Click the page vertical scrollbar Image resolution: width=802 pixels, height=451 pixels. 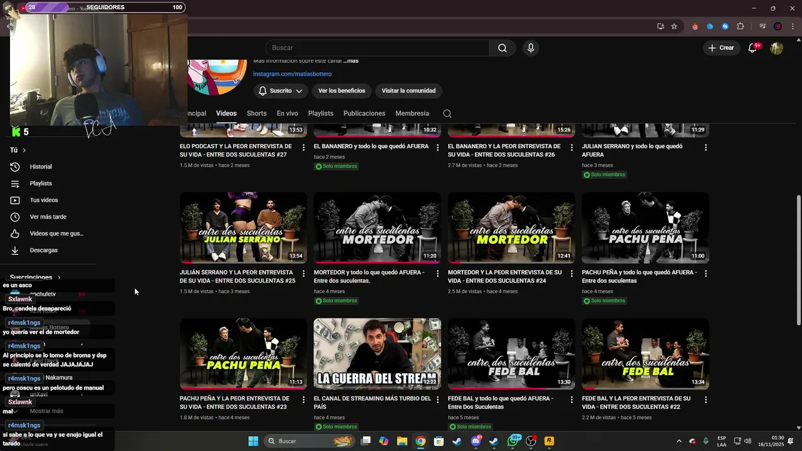tap(798, 260)
